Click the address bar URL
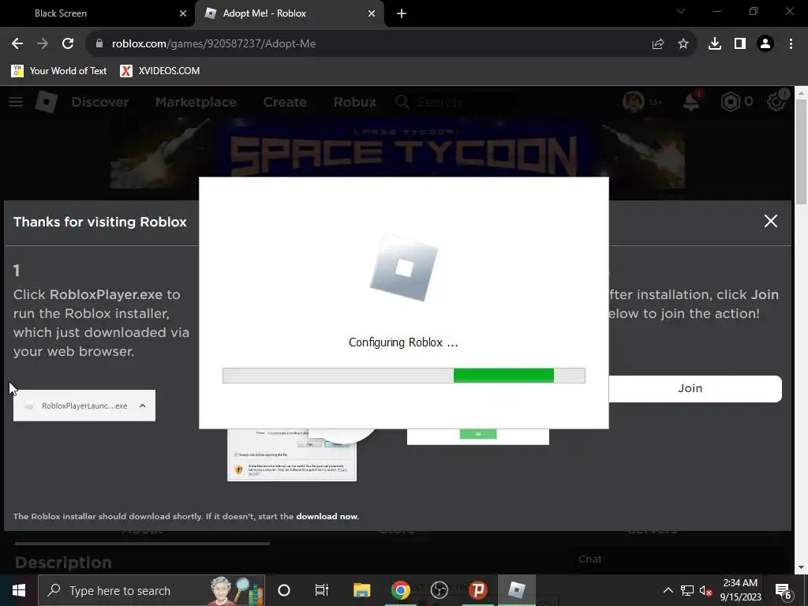 click(x=214, y=44)
